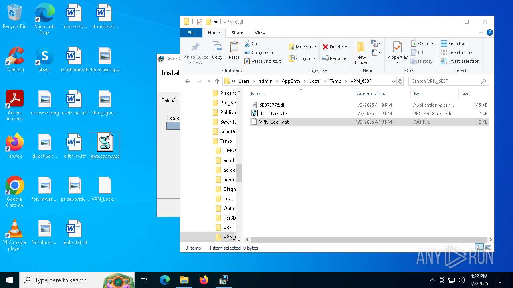The image size is (513, 288).
Task: Click the Paste ribbon icon
Action: click(x=234, y=51)
